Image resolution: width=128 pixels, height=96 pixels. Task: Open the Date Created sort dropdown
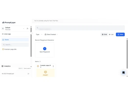coord(51,35)
